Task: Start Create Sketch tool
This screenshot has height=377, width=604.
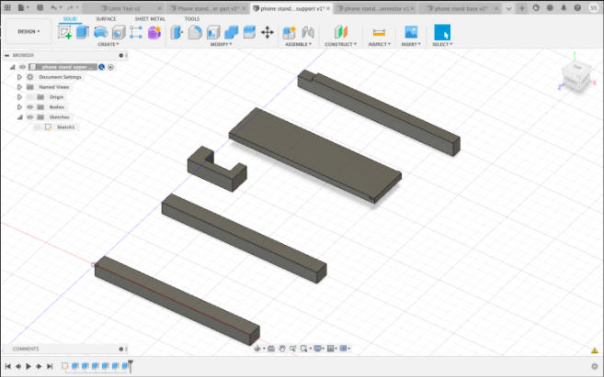Action: click(x=64, y=32)
